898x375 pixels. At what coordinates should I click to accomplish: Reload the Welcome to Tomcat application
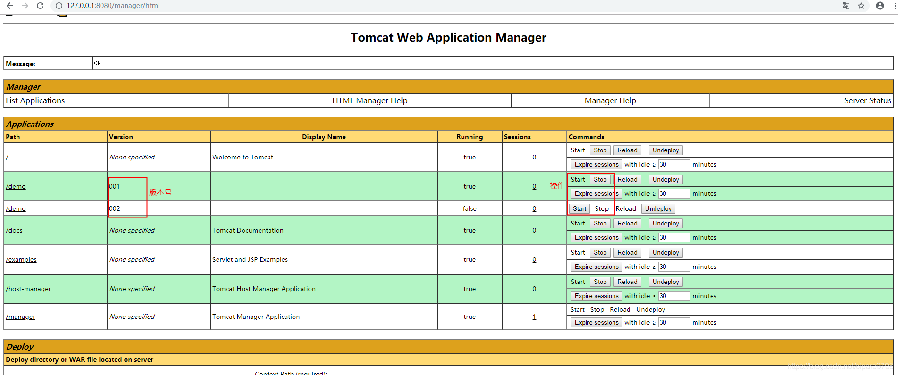click(627, 150)
